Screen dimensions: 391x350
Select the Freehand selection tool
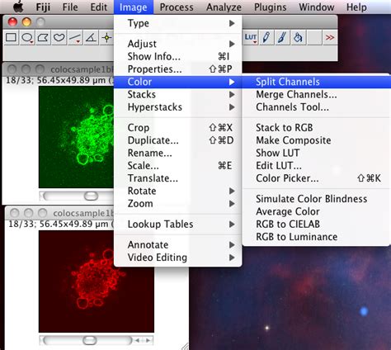click(59, 38)
